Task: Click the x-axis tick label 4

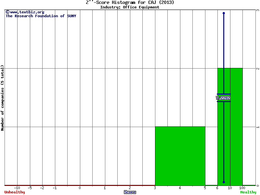Action: pos(180,188)
